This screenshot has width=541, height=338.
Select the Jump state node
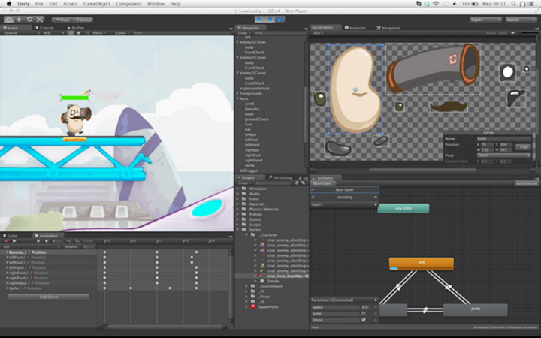[x=475, y=310]
